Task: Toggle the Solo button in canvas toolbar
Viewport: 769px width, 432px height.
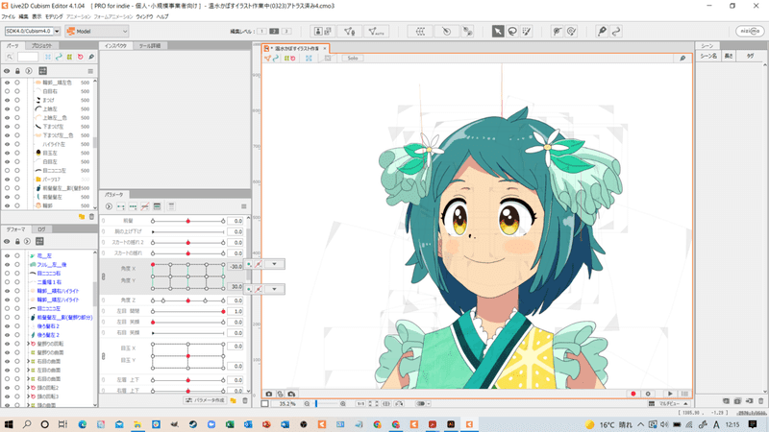Action: (353, 59)
